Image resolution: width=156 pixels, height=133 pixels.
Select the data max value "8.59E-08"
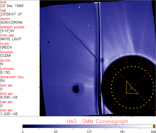click(x=8, y=97)
